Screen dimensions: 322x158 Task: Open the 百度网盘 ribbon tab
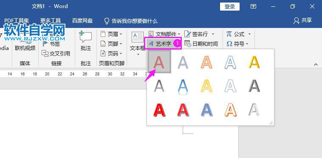(x=82, y=21)
